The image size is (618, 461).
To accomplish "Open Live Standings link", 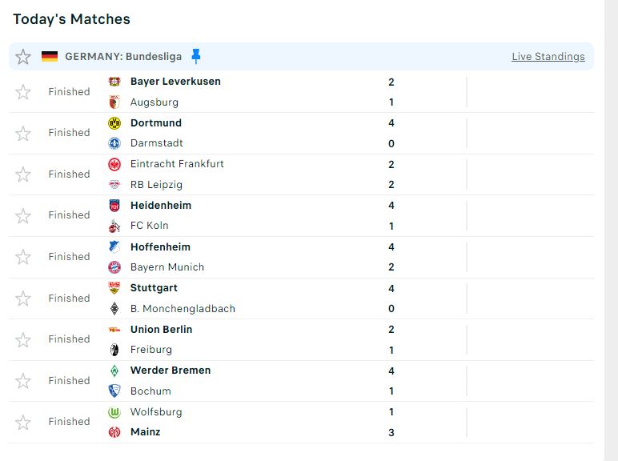I will coord(548,57).
